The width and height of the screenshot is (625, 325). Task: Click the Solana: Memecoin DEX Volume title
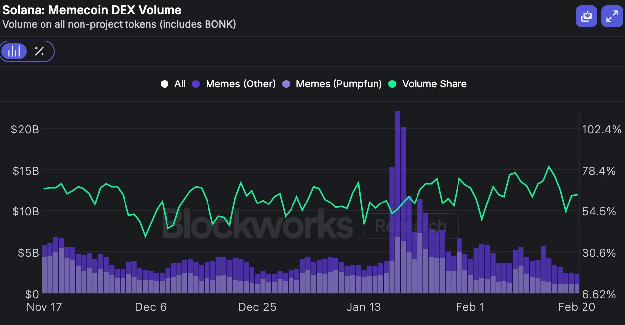(92, 10)
